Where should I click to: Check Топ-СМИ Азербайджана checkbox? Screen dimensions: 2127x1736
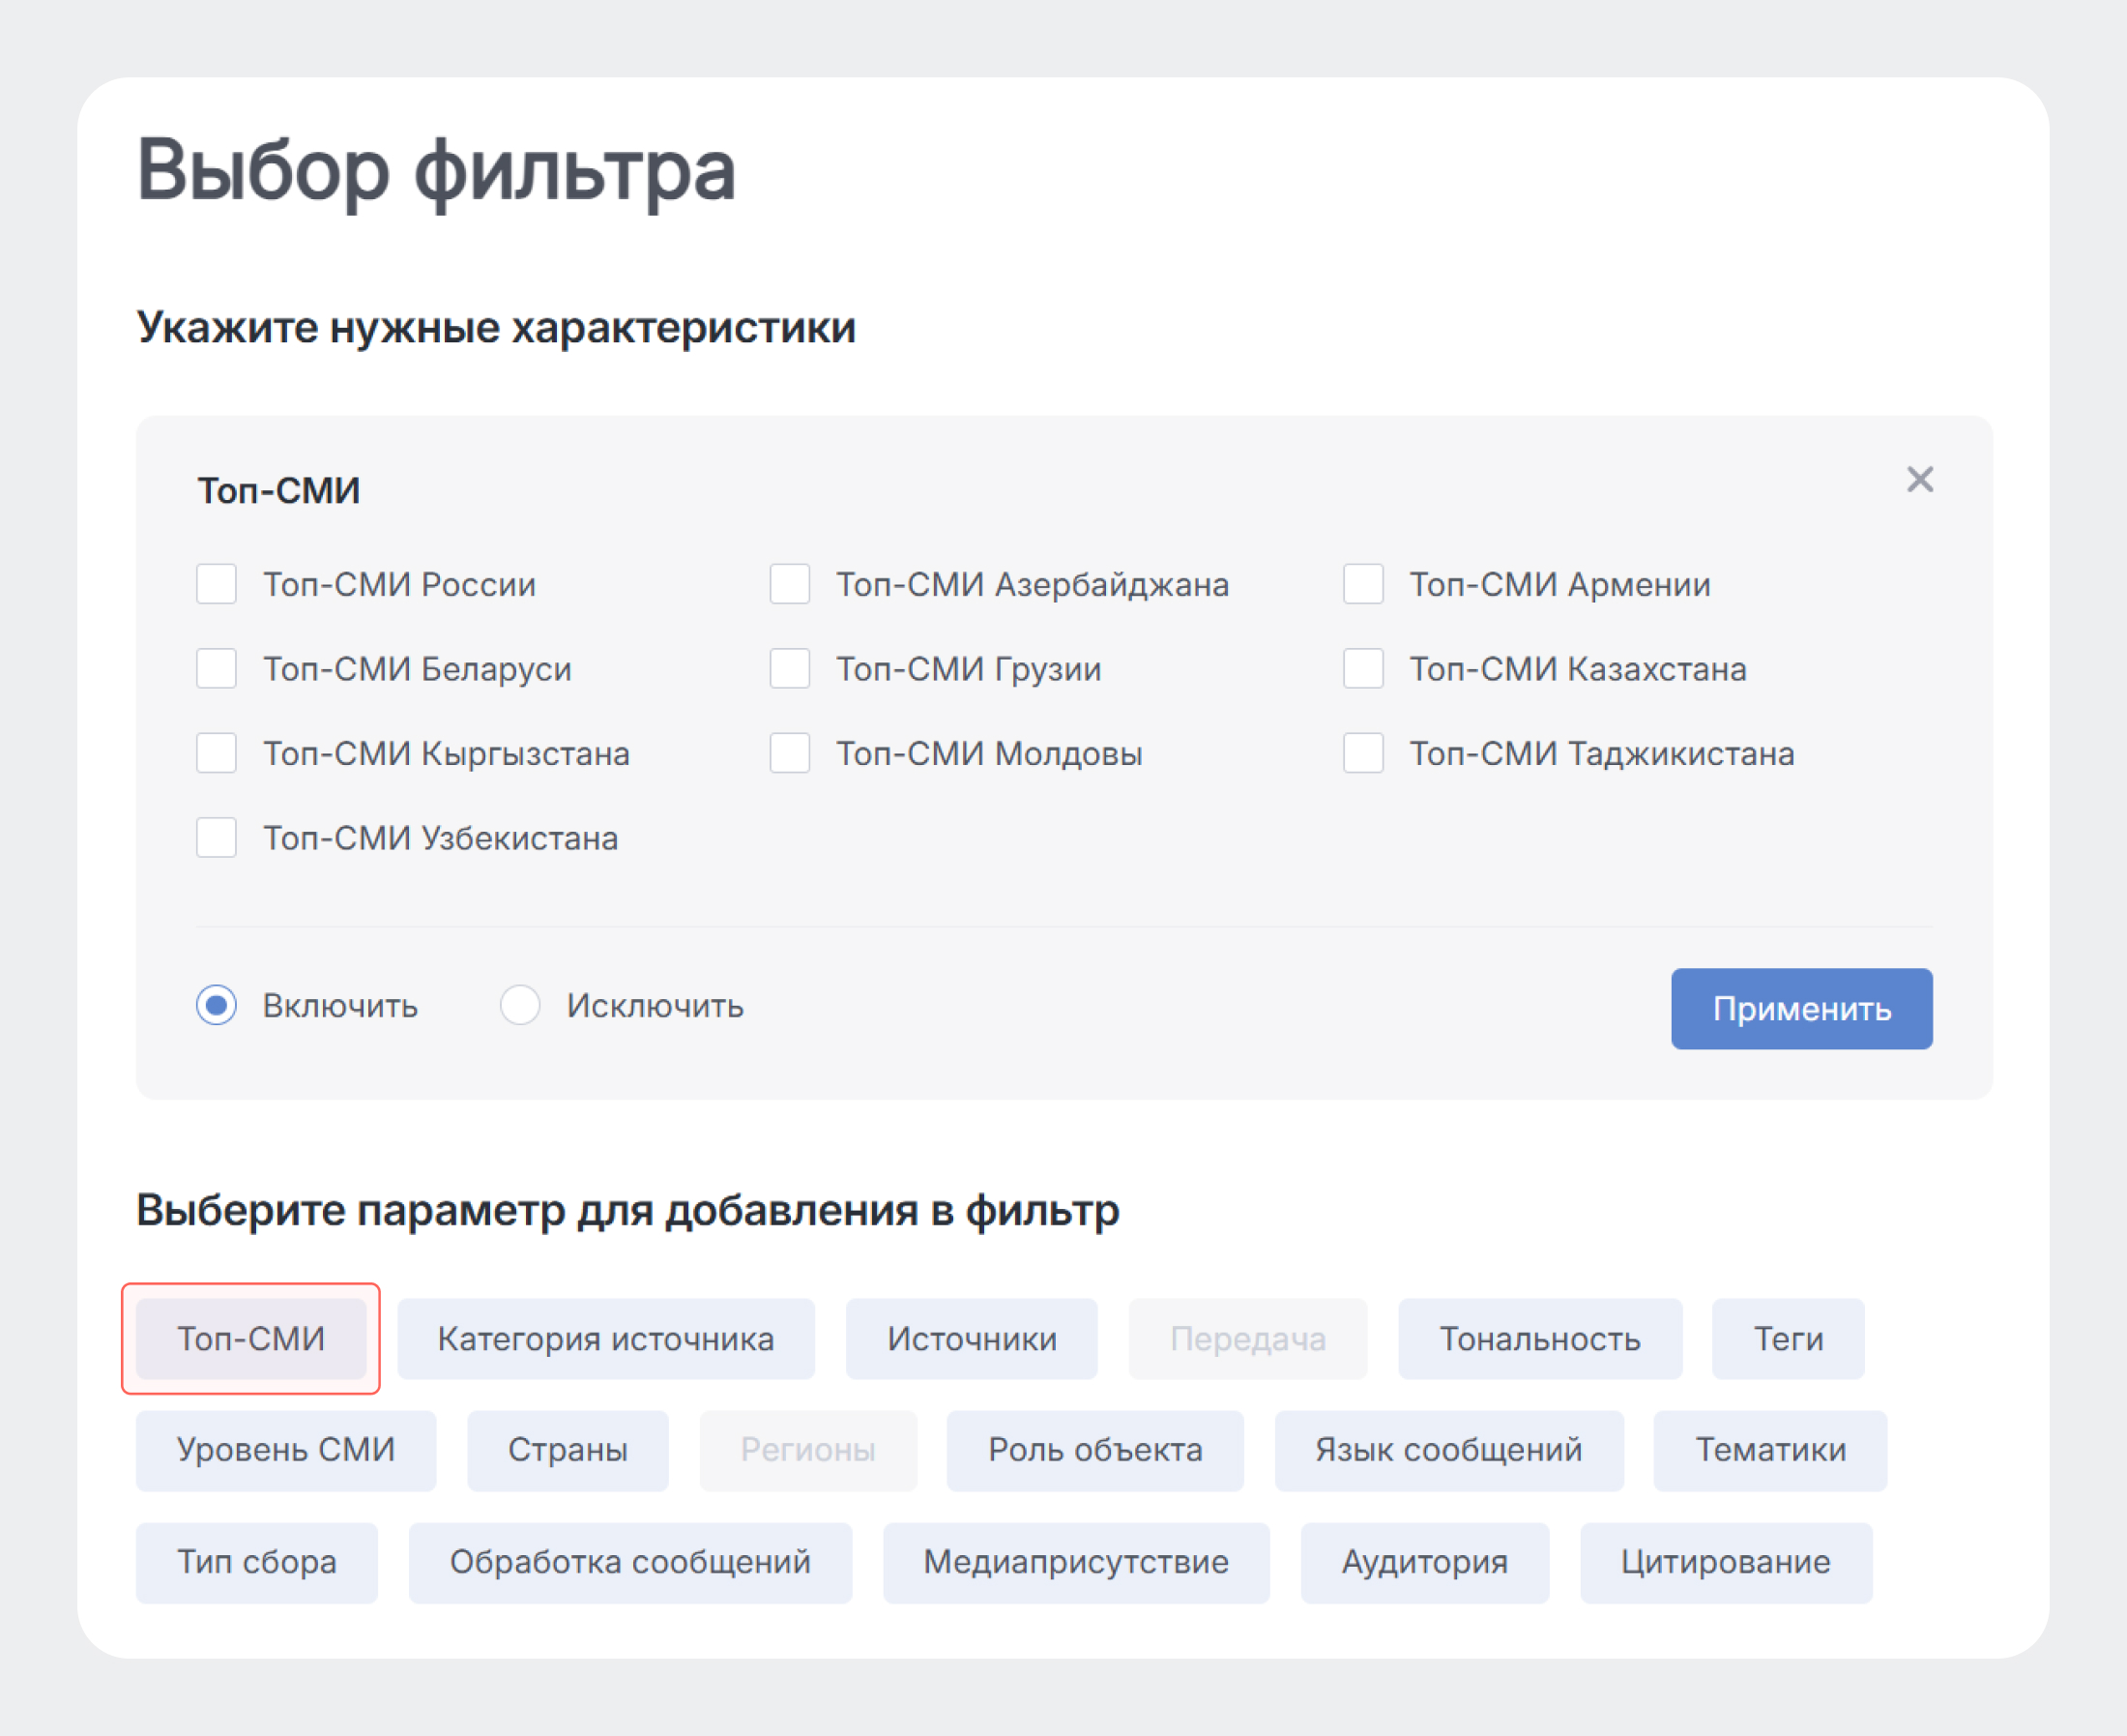tap(790, 585)
